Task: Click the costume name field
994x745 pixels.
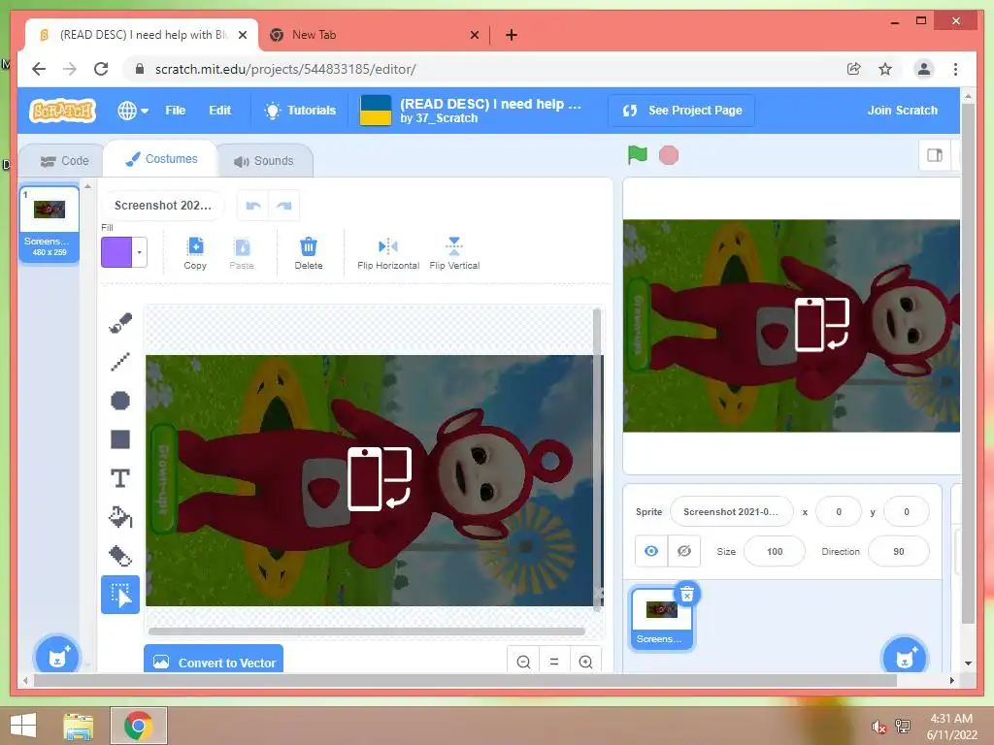Action: point(163,206)
